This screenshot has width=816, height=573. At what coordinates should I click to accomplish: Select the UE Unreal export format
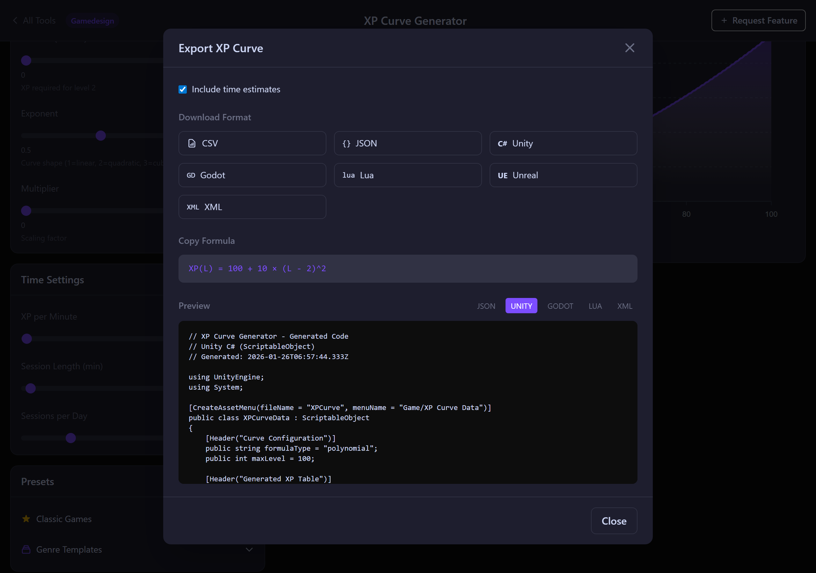point(563,175)
